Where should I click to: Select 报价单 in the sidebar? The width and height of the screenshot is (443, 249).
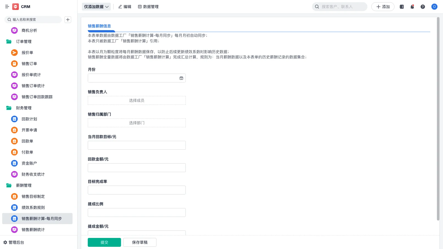pyautogui.click(x=27, y=53)
